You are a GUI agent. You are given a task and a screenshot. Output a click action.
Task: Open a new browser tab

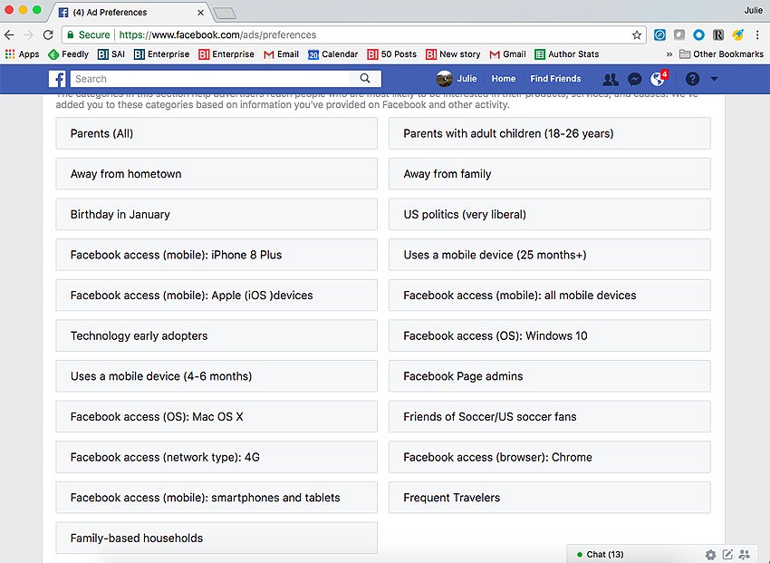click(225, 14)
